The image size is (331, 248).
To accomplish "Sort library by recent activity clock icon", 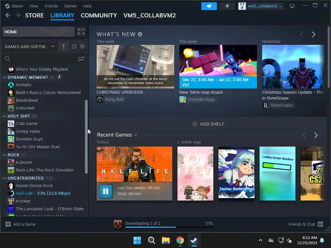I will click(74, 46).
